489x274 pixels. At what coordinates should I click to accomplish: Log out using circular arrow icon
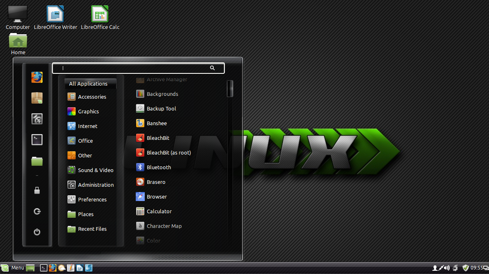click(x=37, y=212)
